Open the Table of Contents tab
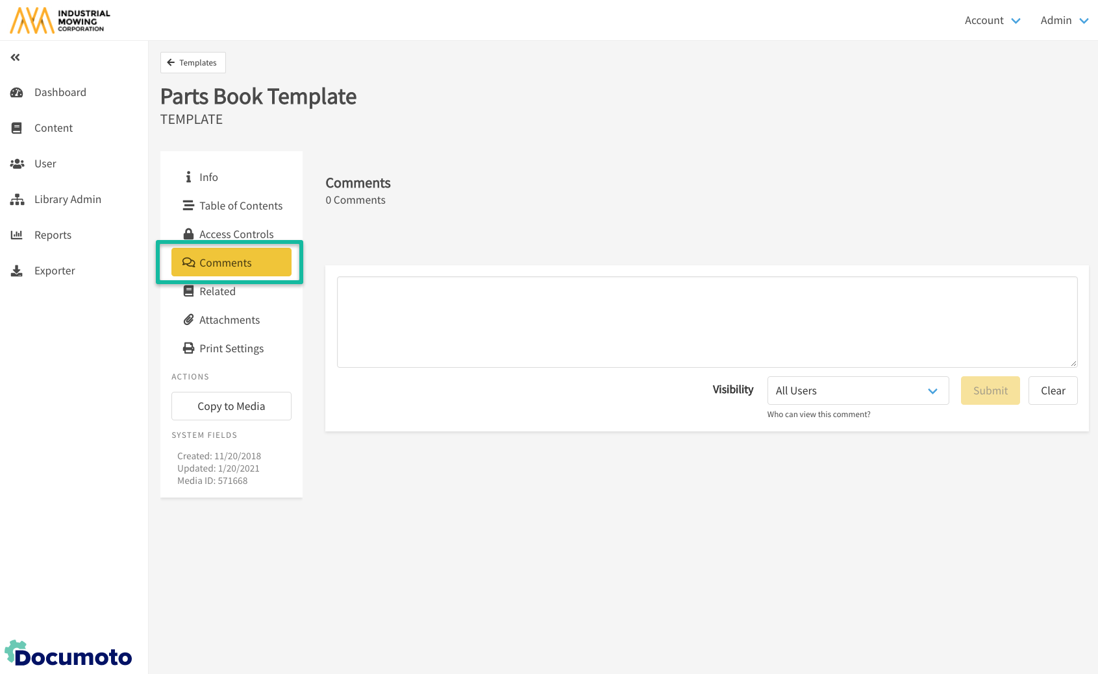Screen dimensions: 1098x674 pyautogui.click(x=240, y=206)
